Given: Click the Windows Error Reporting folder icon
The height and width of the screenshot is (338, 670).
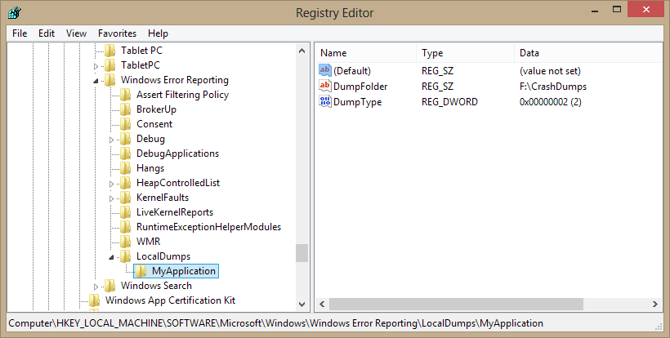Looking at the screenshot, I should 110,80.
